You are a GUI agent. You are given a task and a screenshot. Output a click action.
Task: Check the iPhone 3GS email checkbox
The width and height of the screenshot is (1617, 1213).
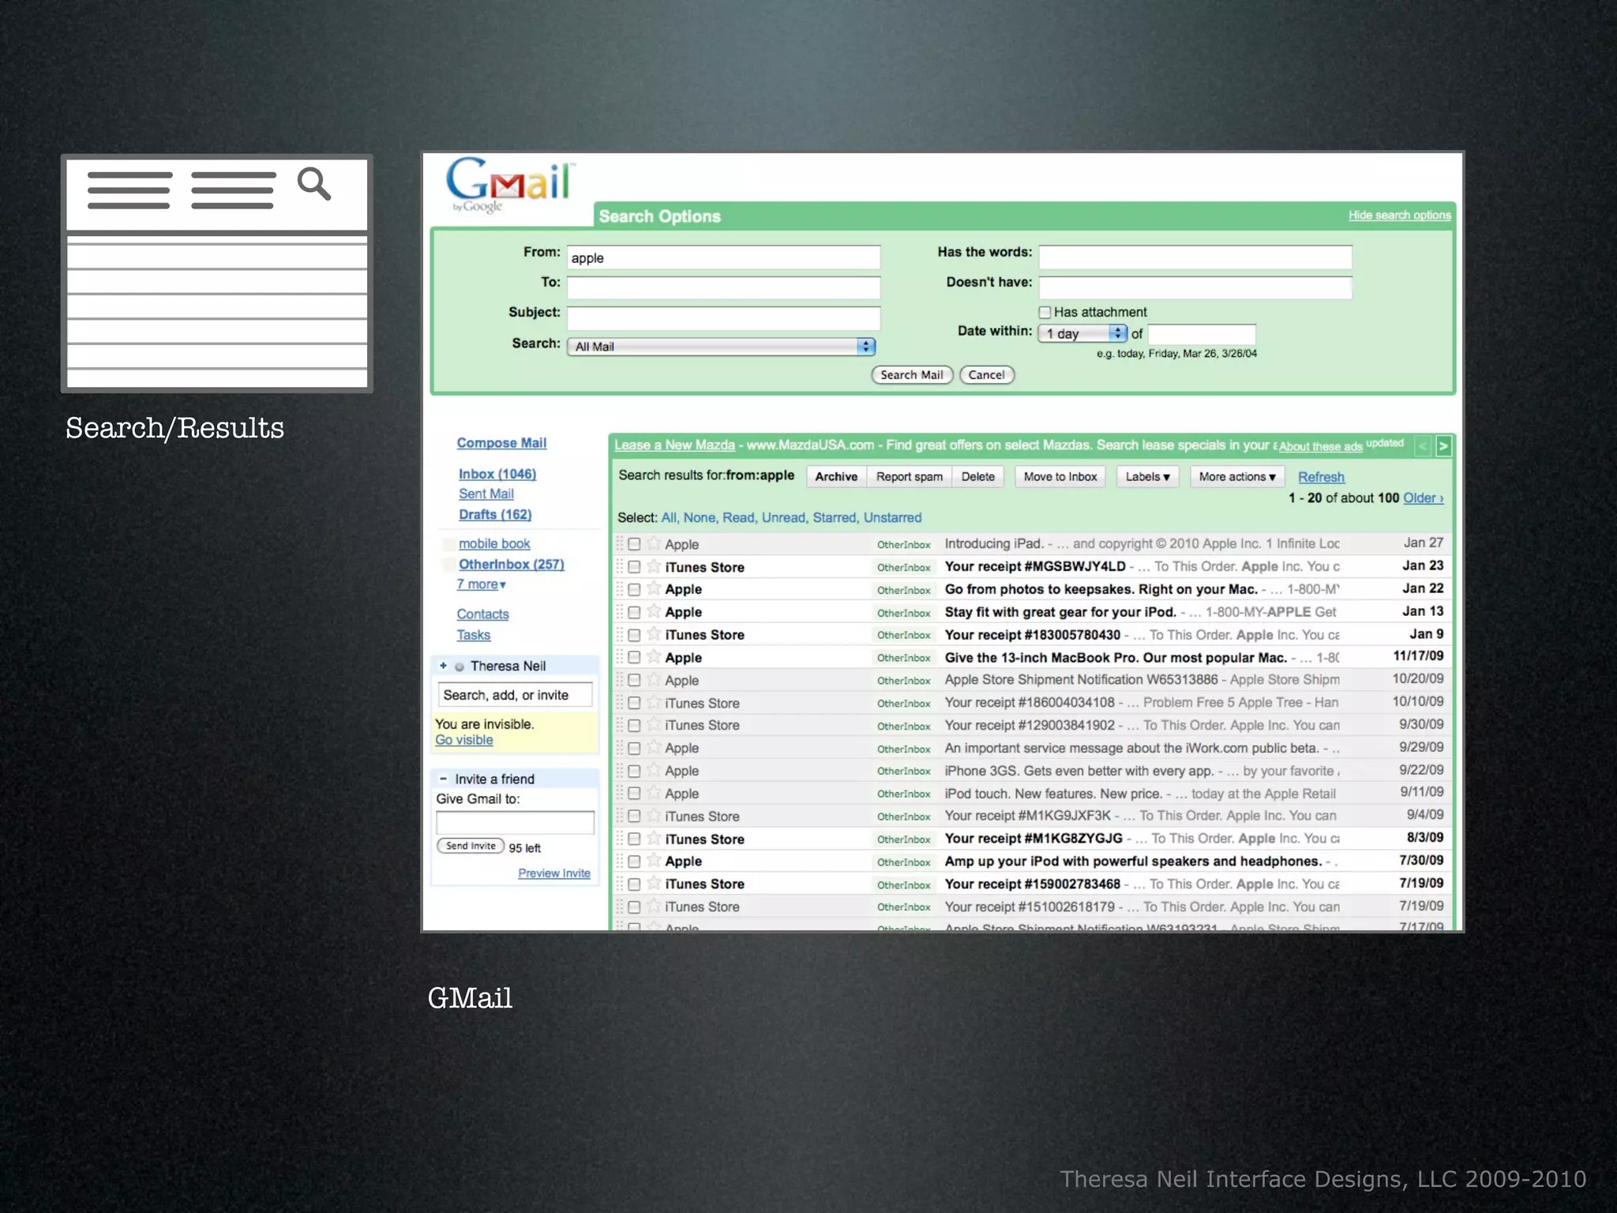pos(634,771)
